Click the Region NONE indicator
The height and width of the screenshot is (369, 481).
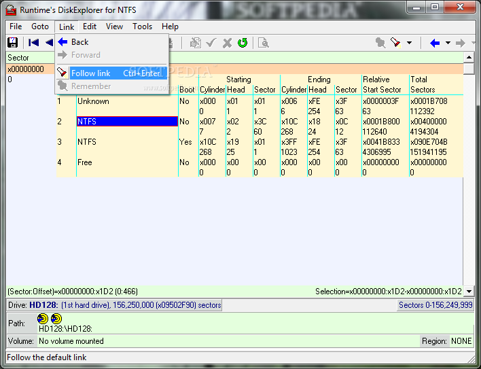pyautogui.click(x=447, y=341)
